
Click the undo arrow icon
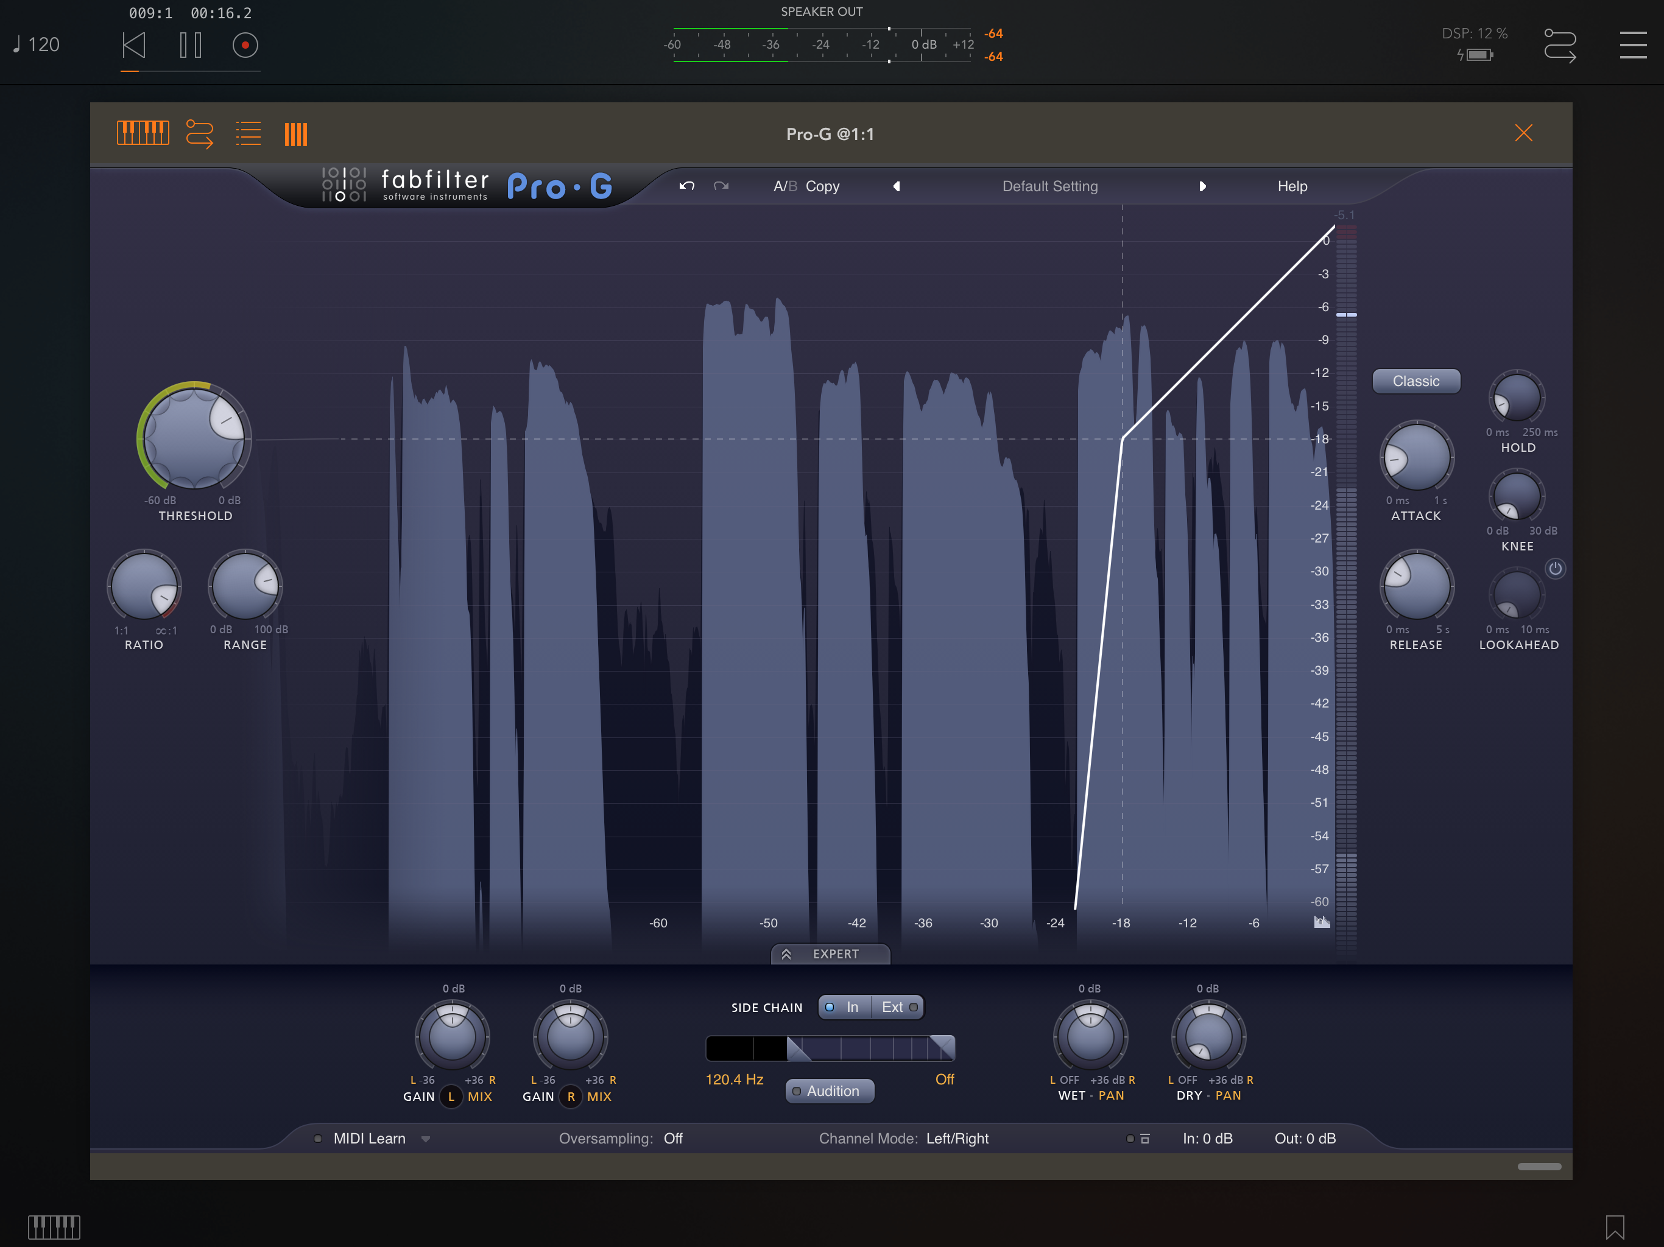(x=686, y=186)
